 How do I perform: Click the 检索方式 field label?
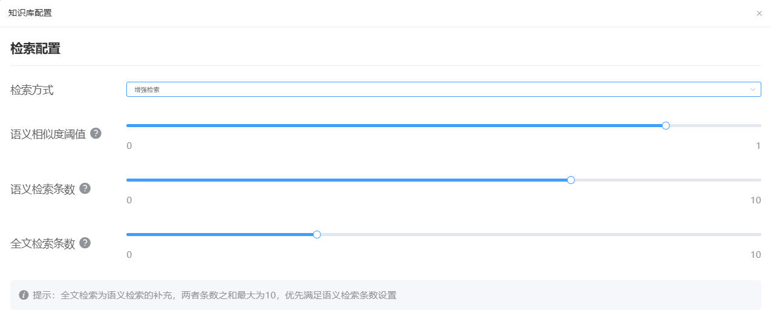(x=32, y=90)
